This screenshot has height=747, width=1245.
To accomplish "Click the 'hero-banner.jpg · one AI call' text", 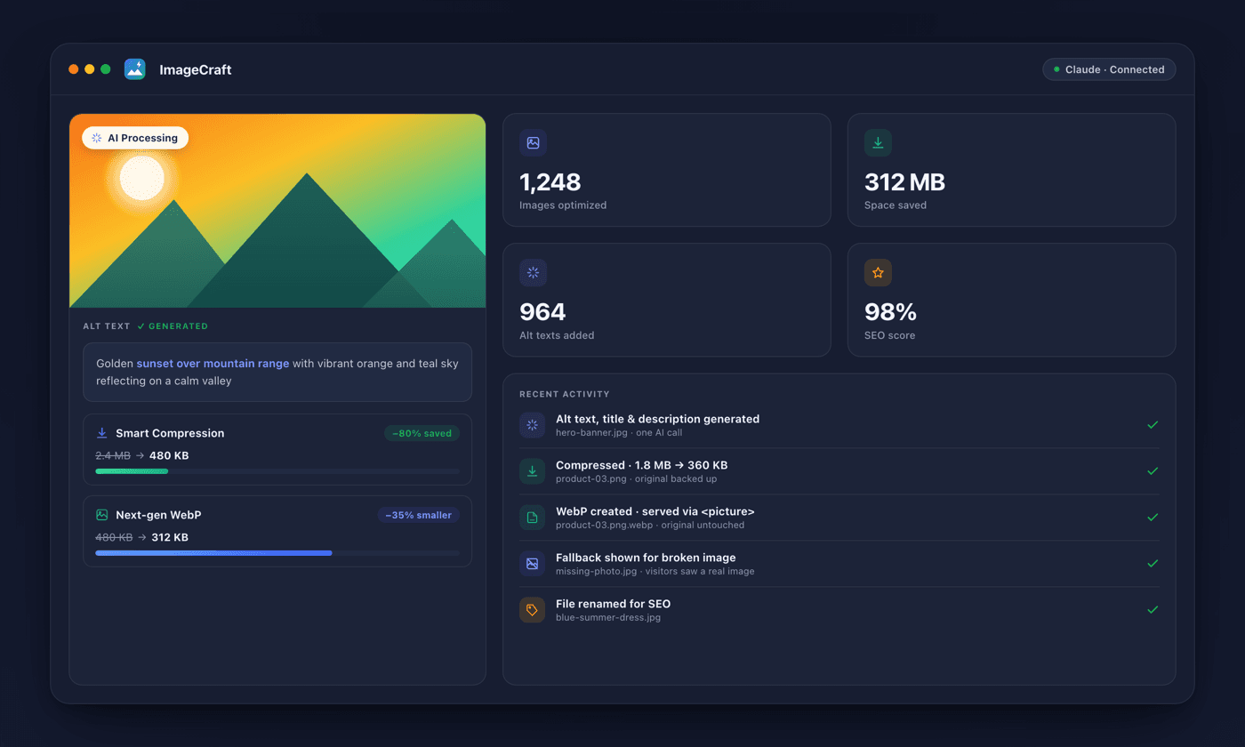I will (x=621, y=433).
